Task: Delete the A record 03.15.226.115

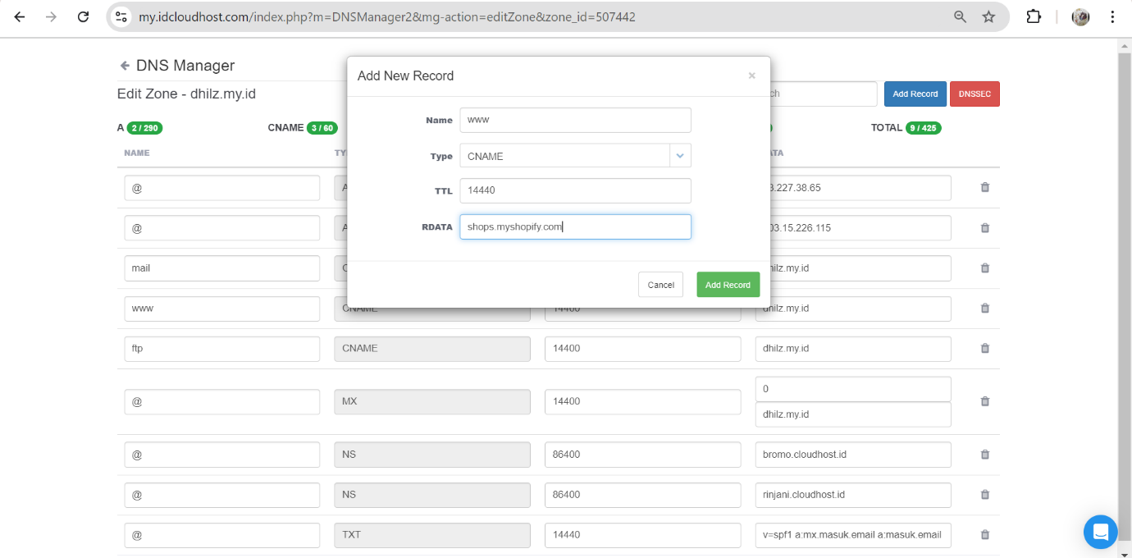Action: pos(985,227)
